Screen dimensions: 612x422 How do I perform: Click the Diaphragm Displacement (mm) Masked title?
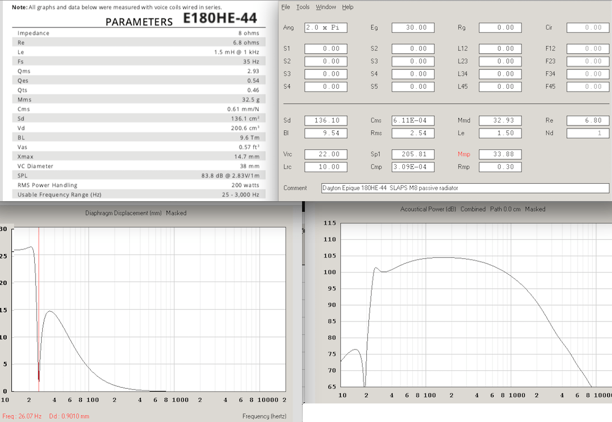tap(136, 213)
